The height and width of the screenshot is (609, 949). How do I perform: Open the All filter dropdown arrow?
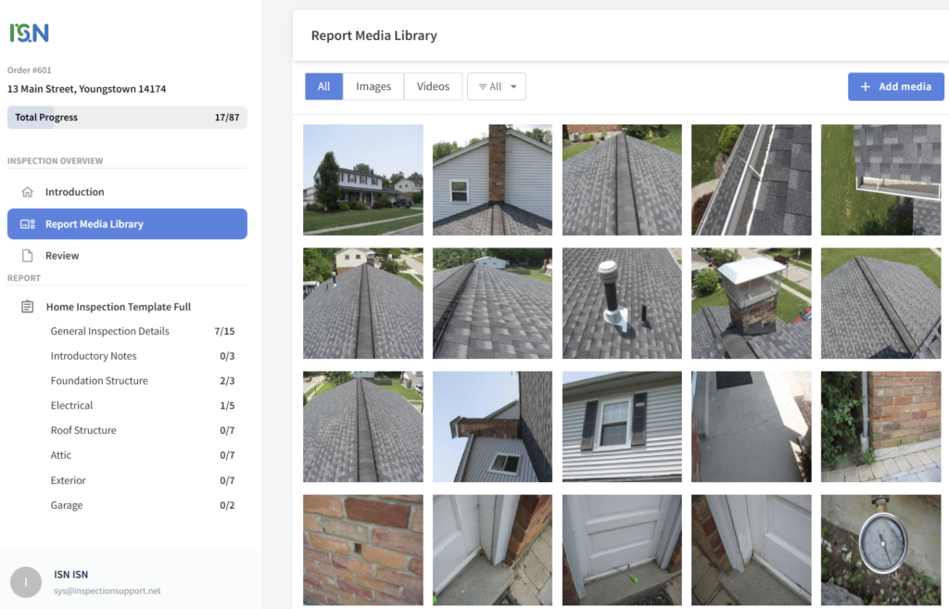click(513, 86)
